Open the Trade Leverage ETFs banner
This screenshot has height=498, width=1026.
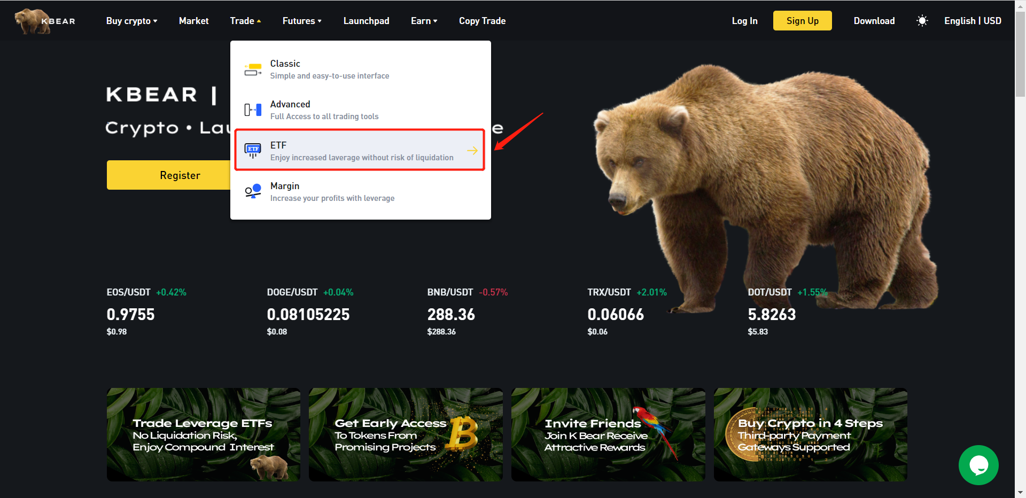click(204, 434)
